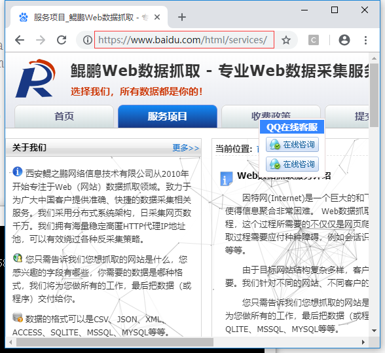Click the horizontal scrollbar left arrow
The width and height of the screenshot is (385, 353).
(10, 342)
